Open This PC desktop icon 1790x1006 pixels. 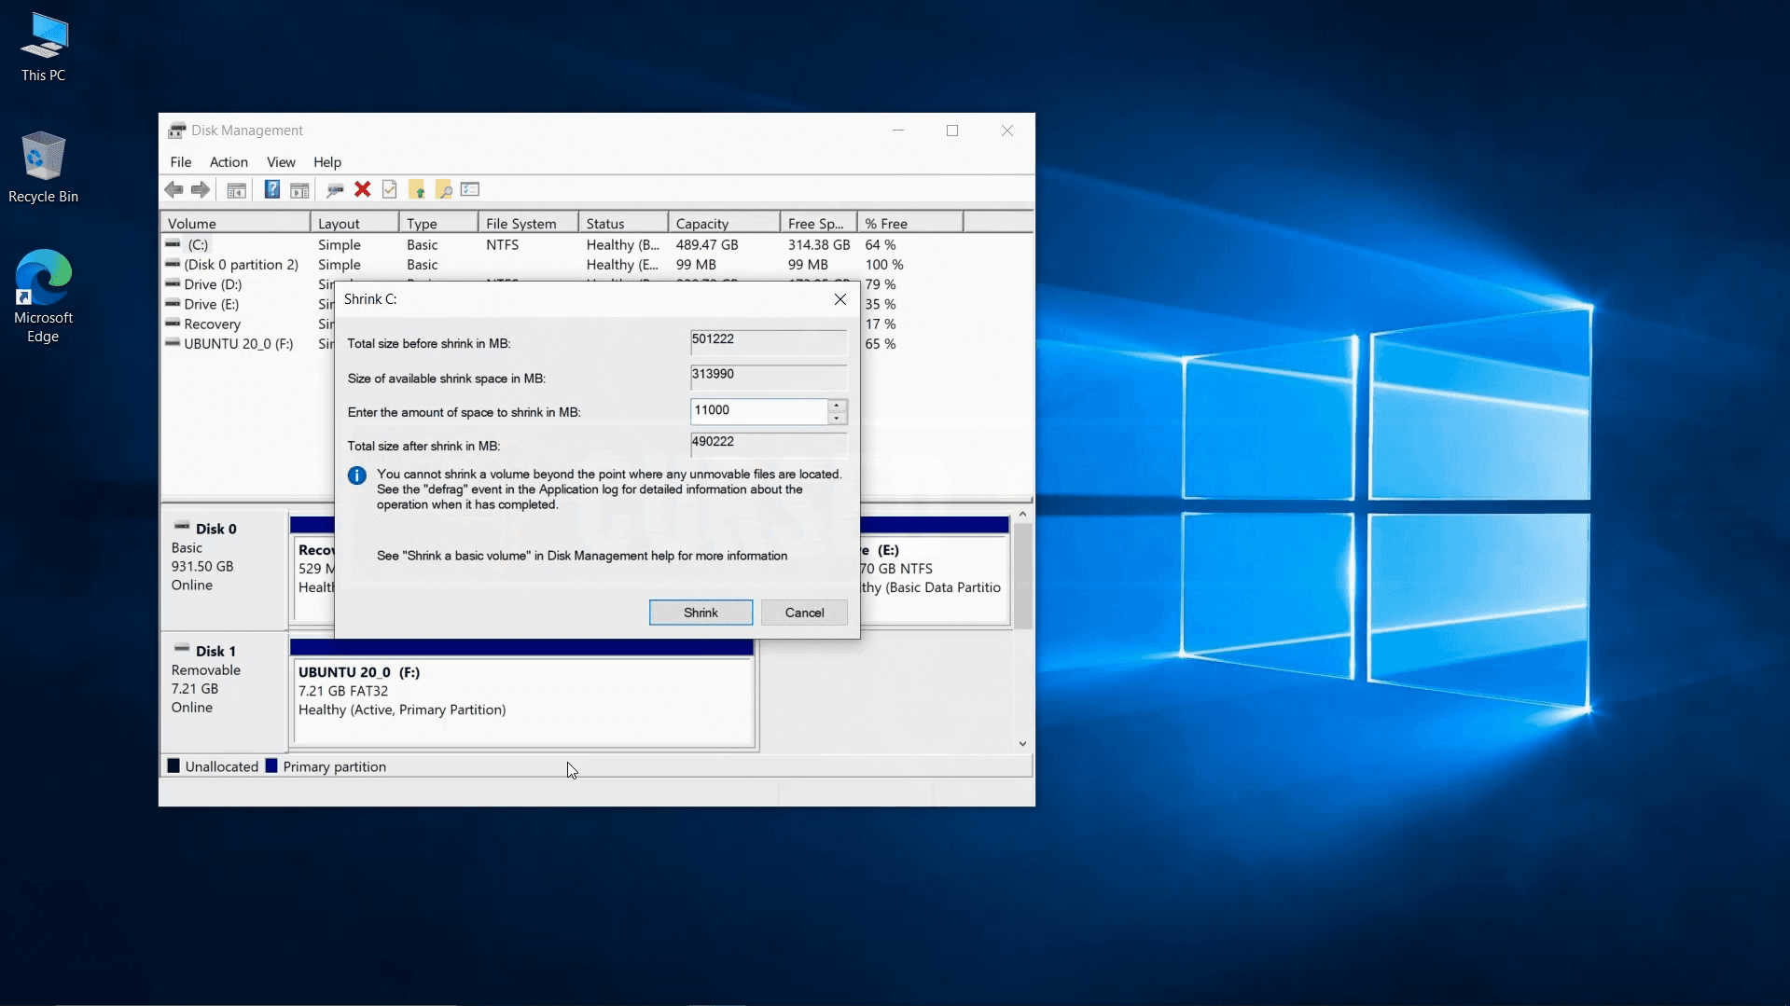point(43,48)
